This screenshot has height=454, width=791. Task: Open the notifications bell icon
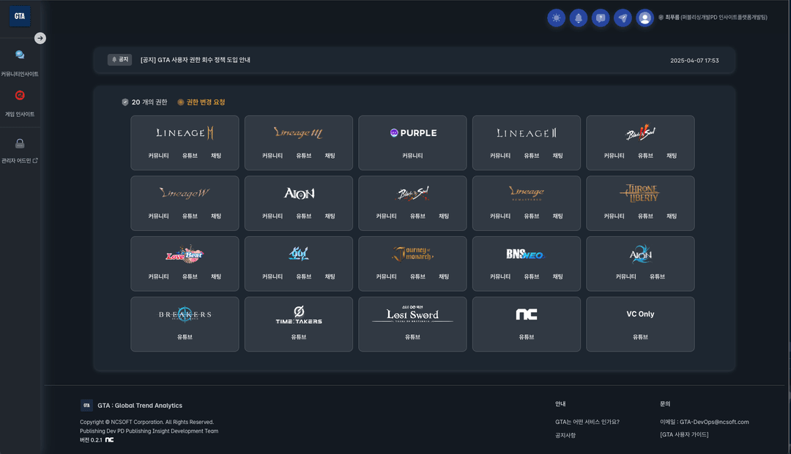579,18
